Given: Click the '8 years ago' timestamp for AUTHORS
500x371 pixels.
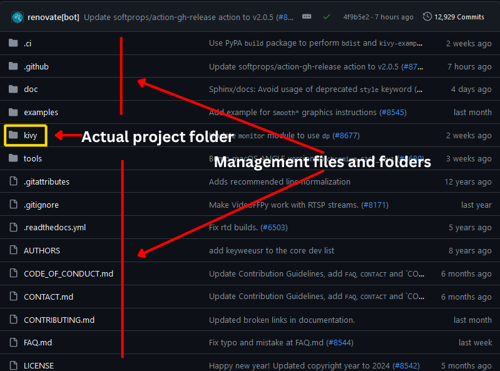Looking at the screenshot, I should [470, 251].
